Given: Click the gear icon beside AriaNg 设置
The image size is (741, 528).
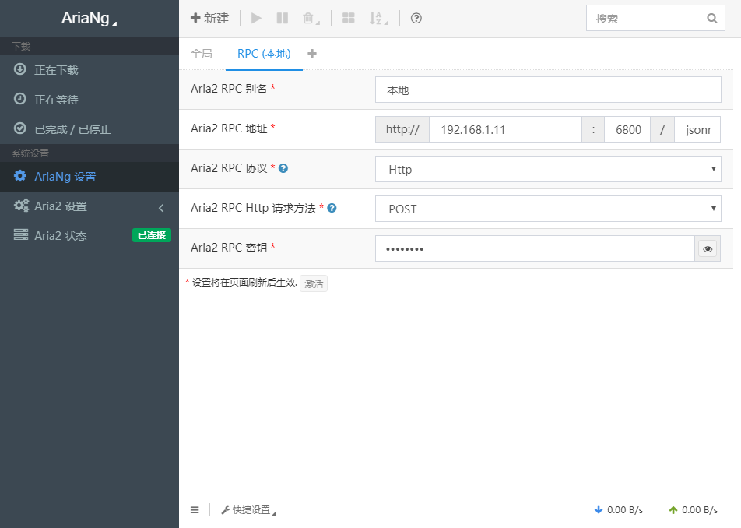Looking at the screenshot, I should click(20, 176).
